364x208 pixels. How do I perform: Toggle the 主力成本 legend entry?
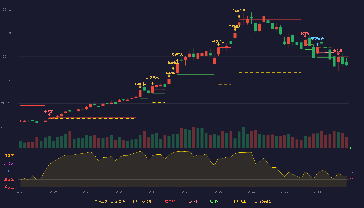(237, 202)
